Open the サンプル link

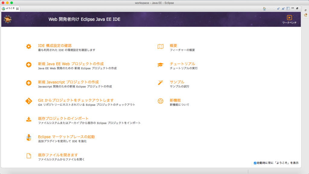click(177, 82)
